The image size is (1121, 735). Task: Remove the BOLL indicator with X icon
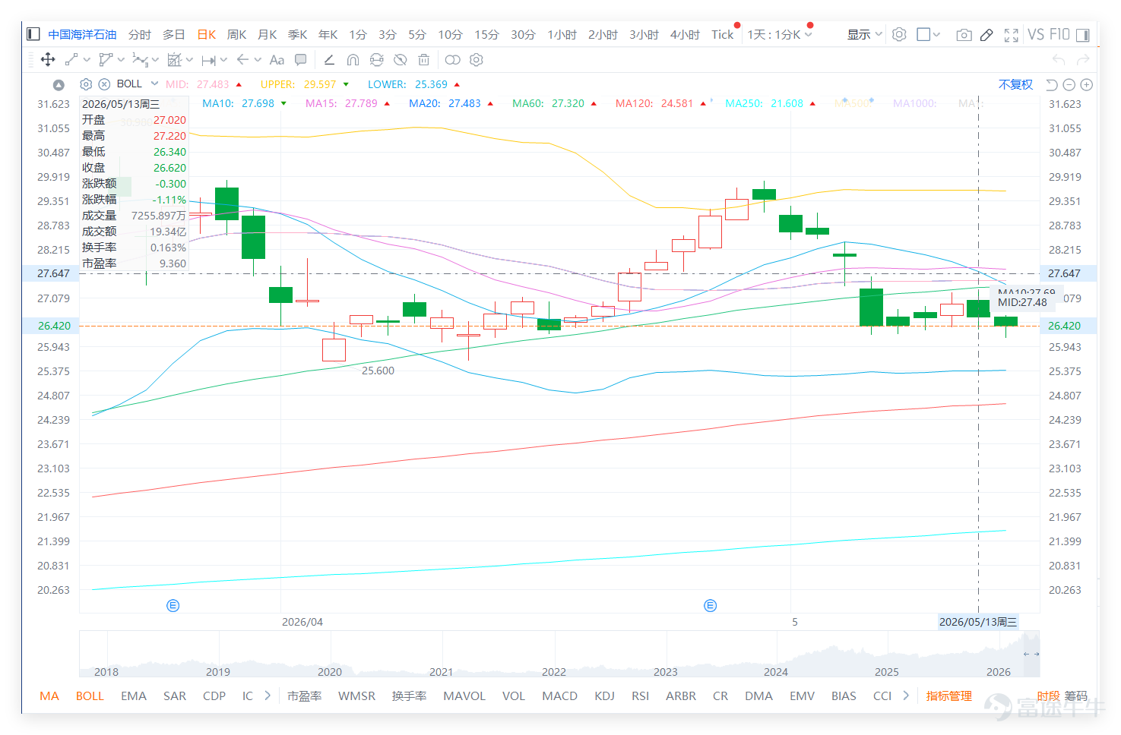click(x=104, y=84)
